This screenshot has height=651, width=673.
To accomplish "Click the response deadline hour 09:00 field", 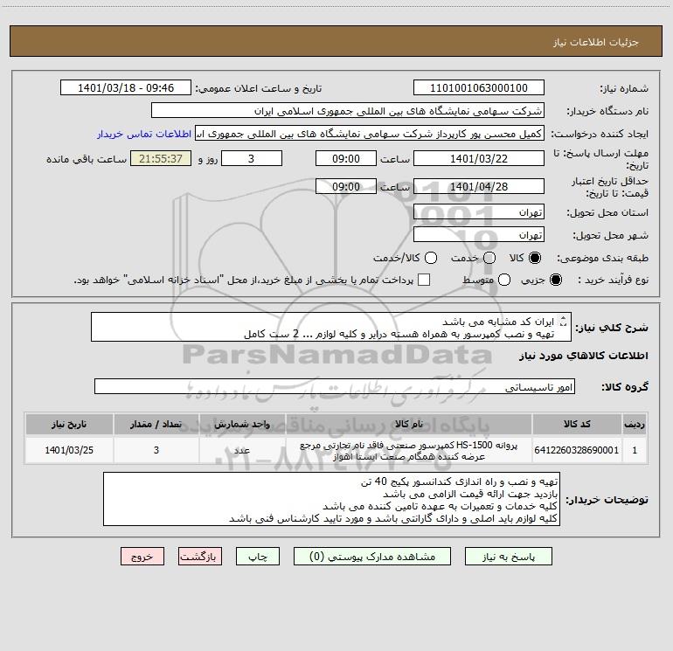I will (x=346, y=158).
